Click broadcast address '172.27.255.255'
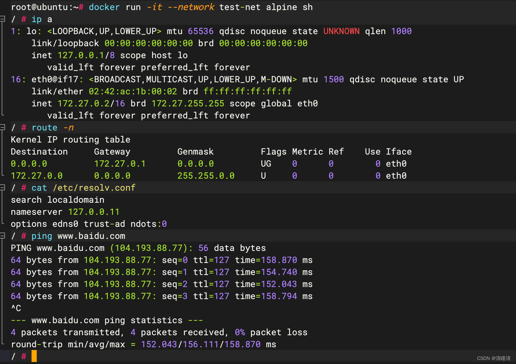Screen dimensions: 516x364 click(x=188, y=103)
